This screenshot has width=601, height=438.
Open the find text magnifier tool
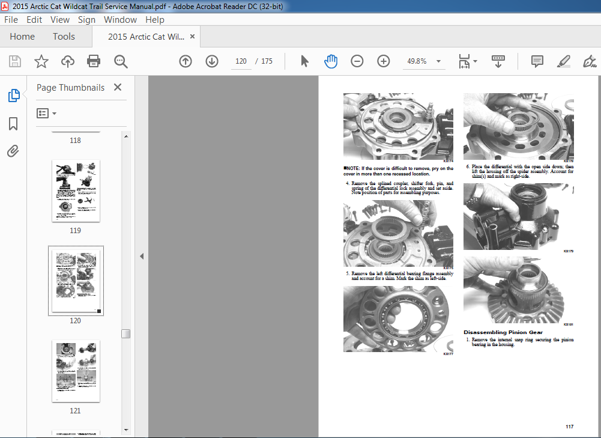(x=121, y=61)
